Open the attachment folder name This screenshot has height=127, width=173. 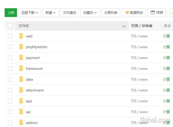[35, 90]
